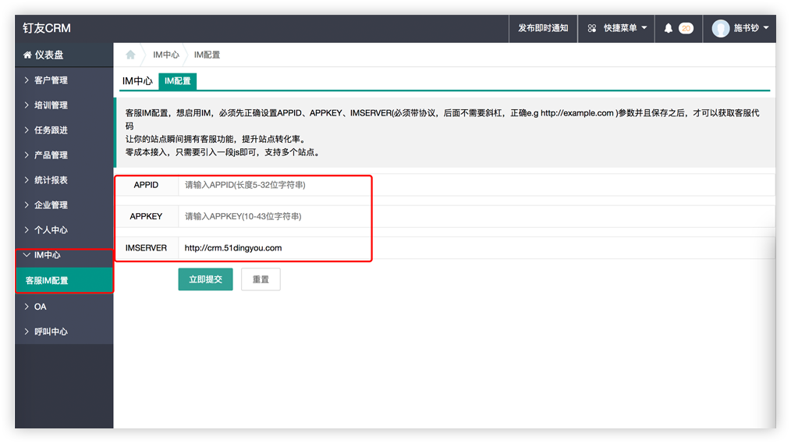Click the IM中心 panel title text

(x=137, y=80)
